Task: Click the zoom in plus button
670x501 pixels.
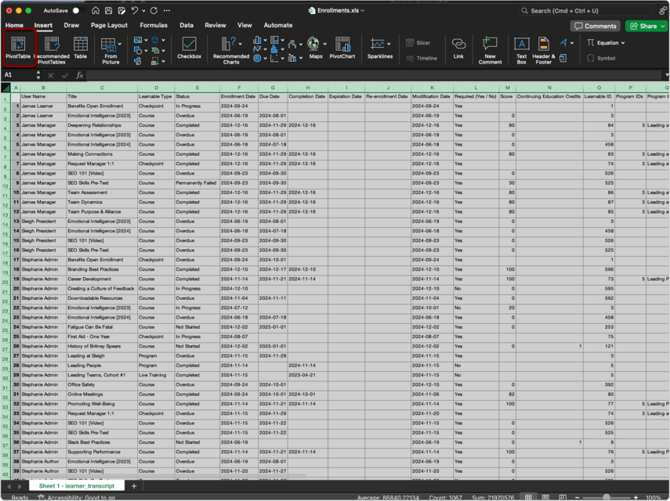Action: pyautogui.click(x=636, y=498)
